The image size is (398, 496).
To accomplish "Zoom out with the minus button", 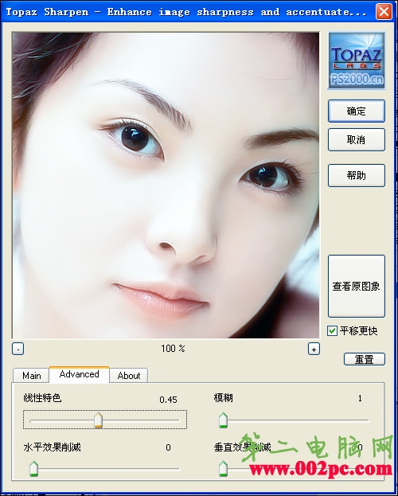I will (x=18, y=350).
